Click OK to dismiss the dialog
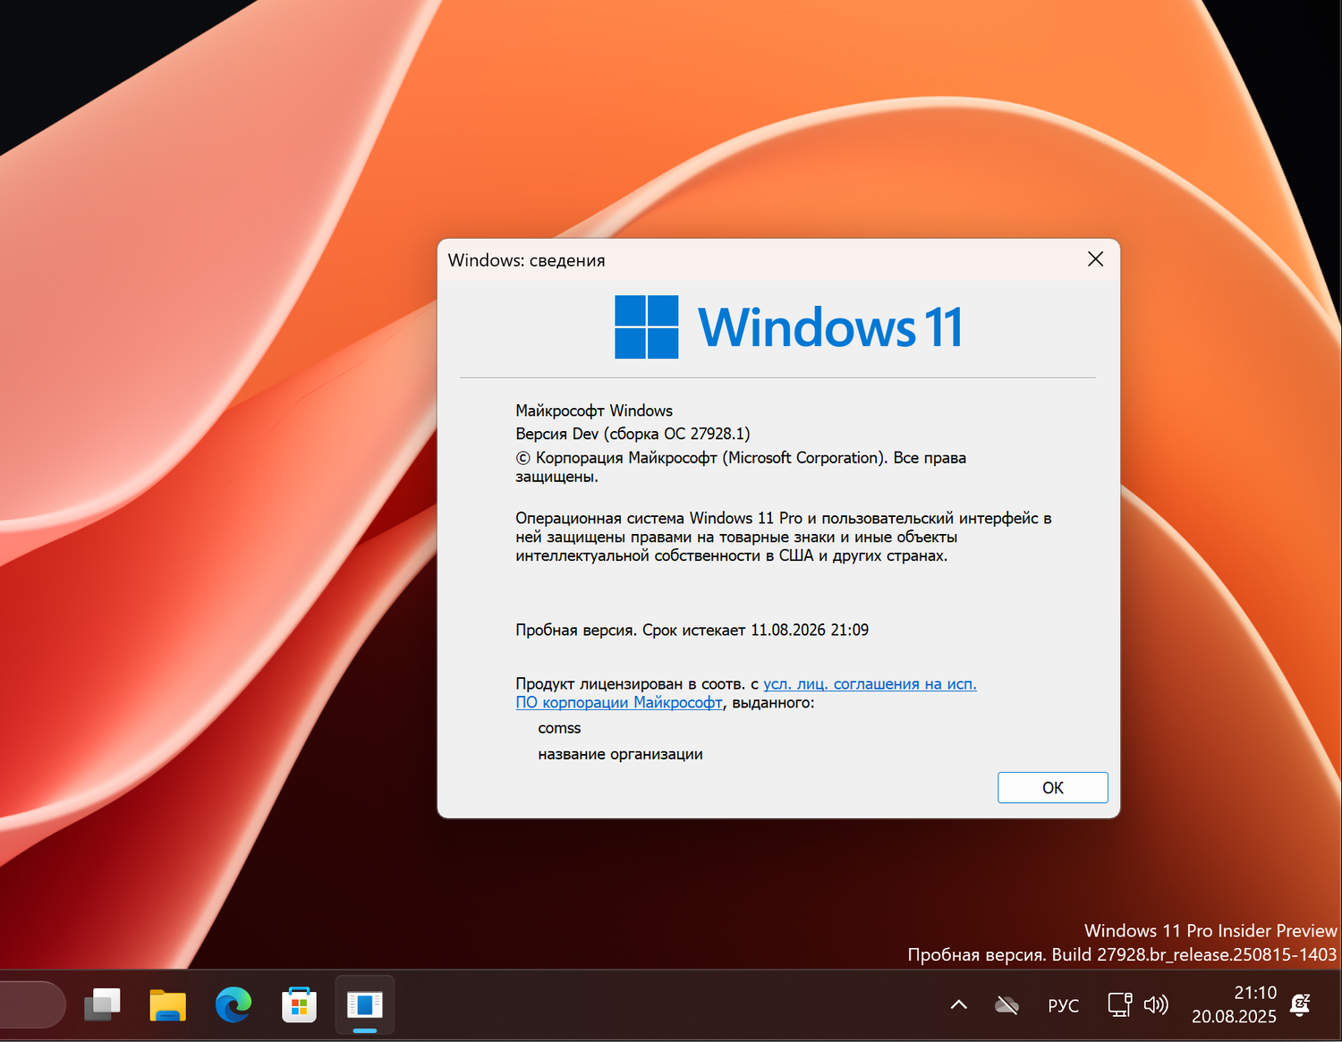Screen dimensions: 1342x1042 pyautogui.click(x=1052, y=787)
